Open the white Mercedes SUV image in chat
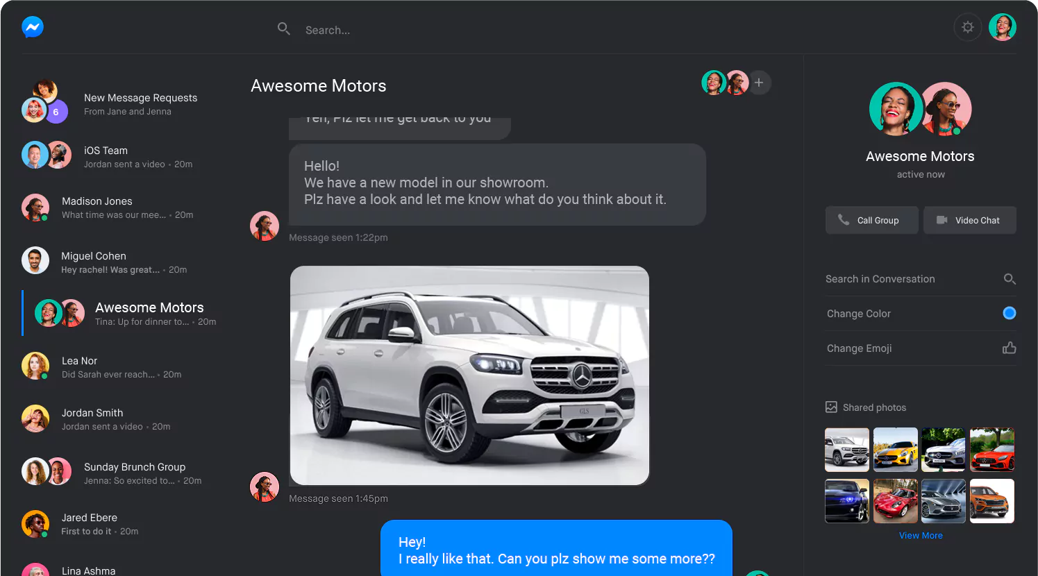Screen dimensions: 1038x576 click(469, 375)
